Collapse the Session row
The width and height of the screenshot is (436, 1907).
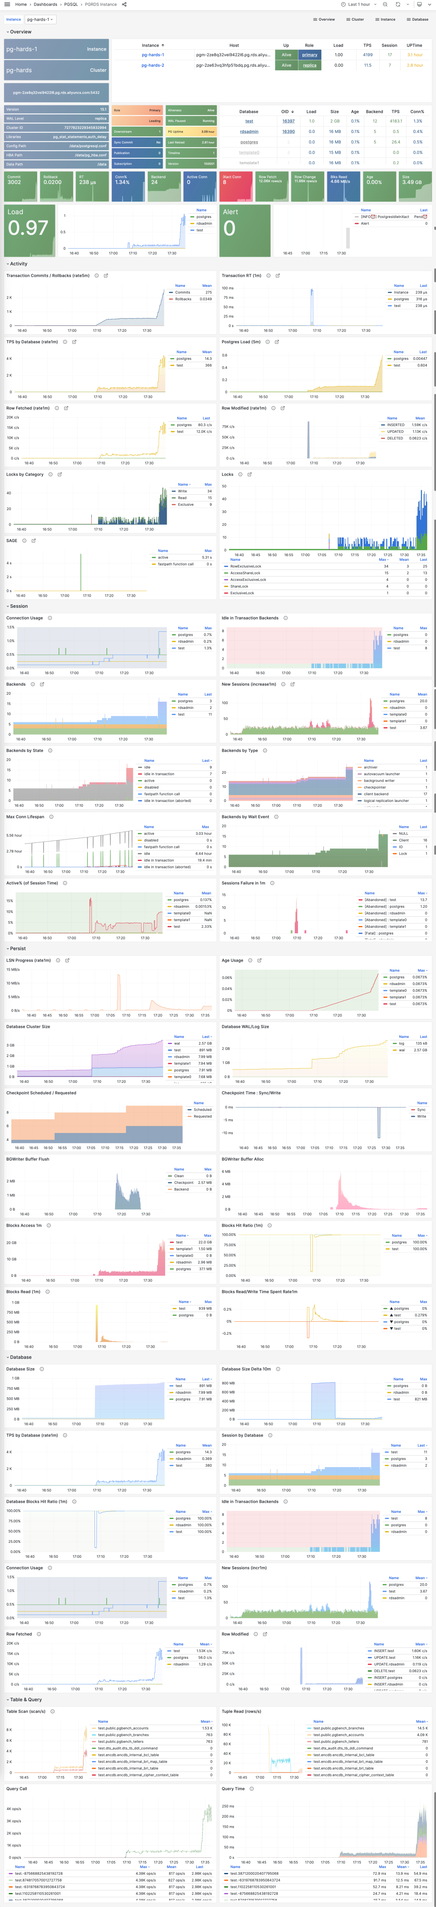tap(18, 606)
